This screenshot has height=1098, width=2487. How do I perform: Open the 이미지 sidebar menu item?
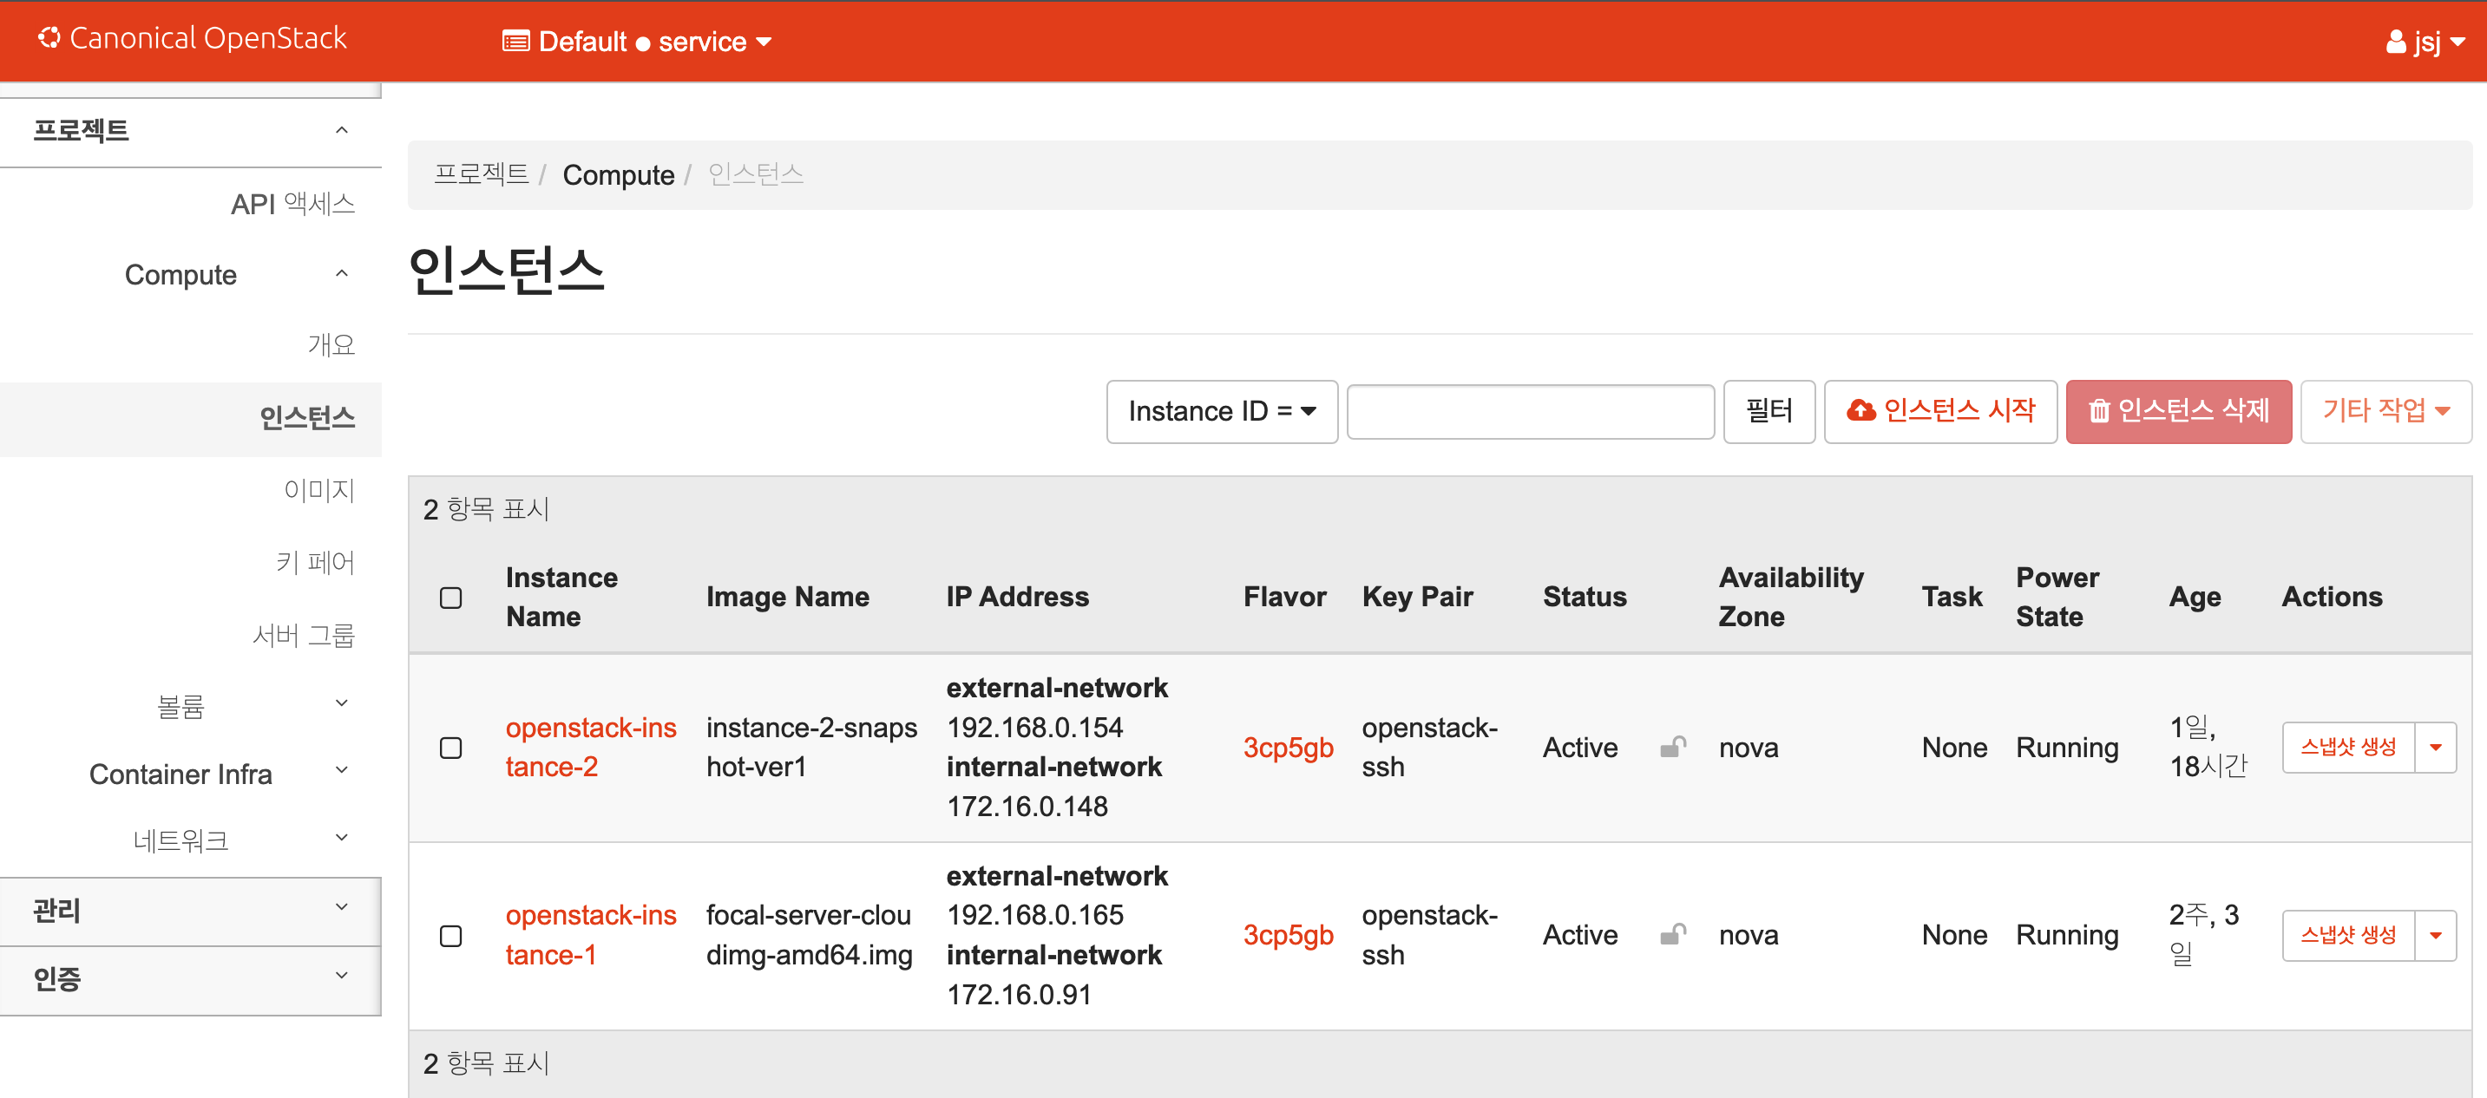[318, 490]
